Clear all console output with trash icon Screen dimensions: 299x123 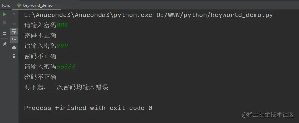[14, 56]
